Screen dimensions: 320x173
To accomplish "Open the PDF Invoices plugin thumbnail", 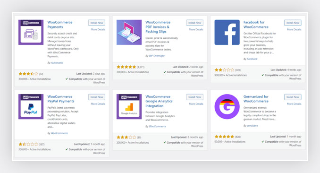I will 129,32.
